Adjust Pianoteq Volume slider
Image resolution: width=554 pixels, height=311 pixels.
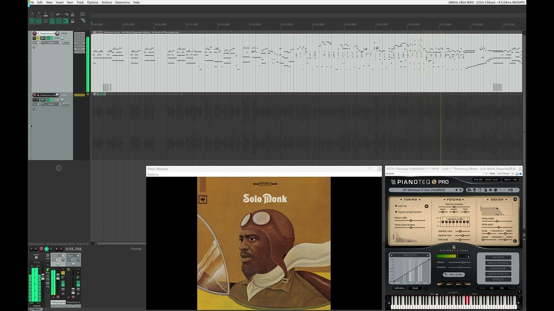(459, 262)
